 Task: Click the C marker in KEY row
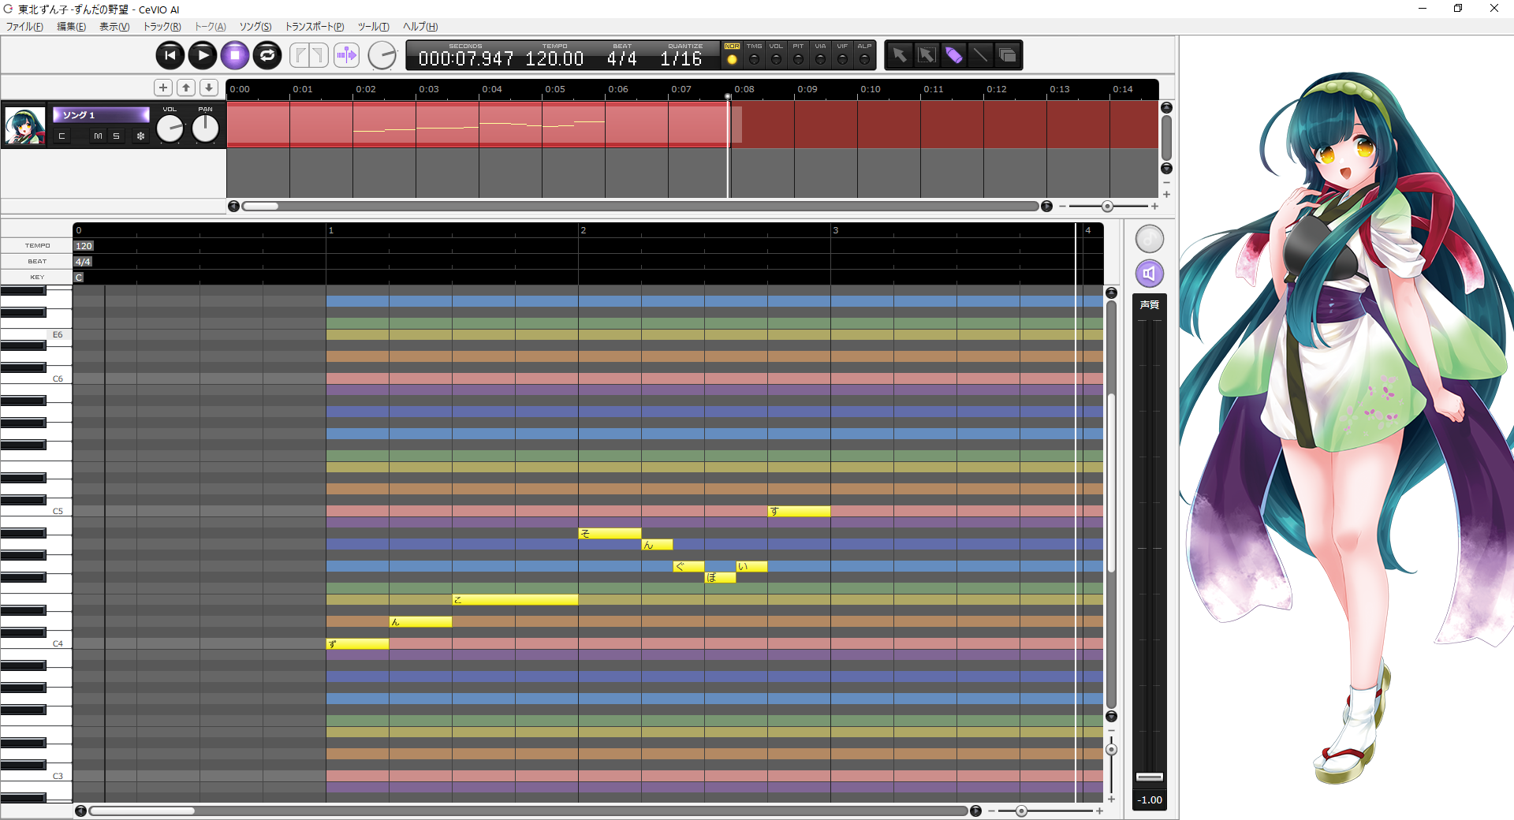79,278
